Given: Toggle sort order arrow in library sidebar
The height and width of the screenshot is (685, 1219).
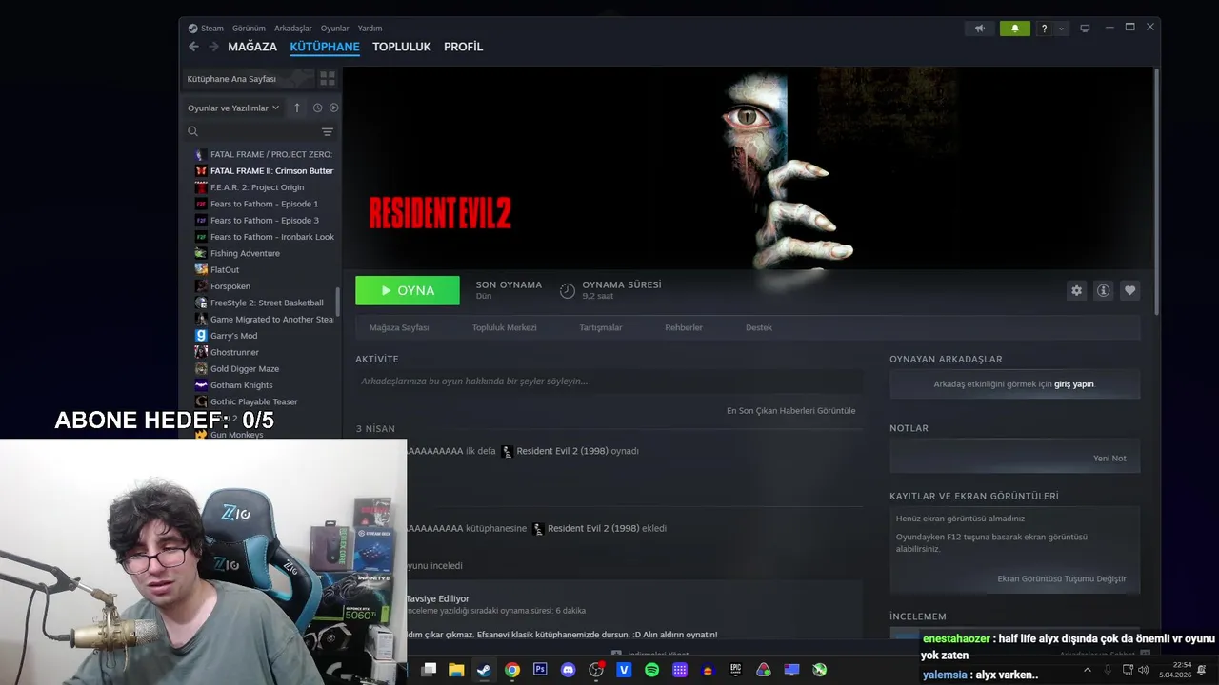Looking at the screenshot, I should 297,108.
